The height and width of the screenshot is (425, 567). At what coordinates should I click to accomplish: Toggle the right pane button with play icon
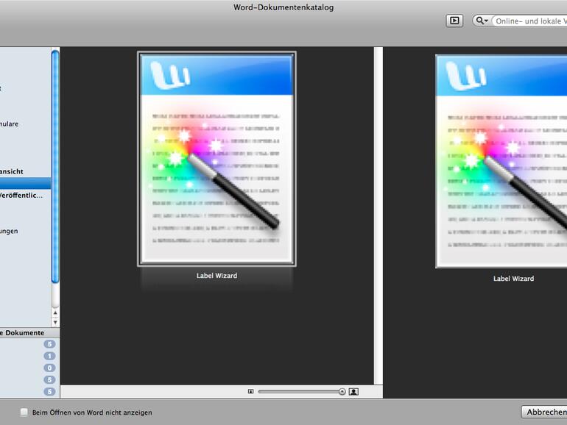click(x=454, y=21)
